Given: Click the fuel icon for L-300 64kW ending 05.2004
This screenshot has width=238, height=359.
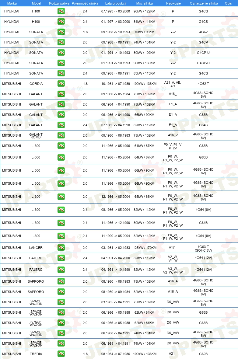Looking at the screenshot, I should coord(61,157).
